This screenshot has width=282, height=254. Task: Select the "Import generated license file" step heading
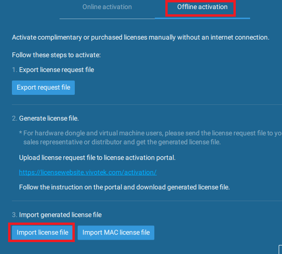pos(60,215)
